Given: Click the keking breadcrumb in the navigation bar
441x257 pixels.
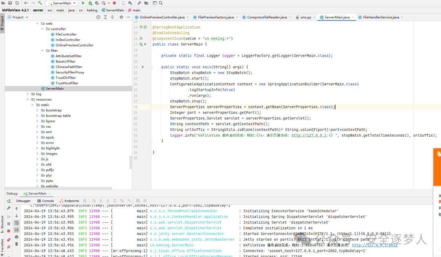Looking at the screenshot, I should [x=92, y=10].
